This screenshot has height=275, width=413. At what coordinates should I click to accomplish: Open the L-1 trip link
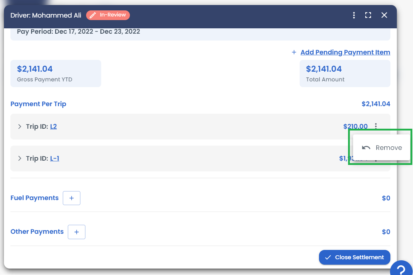pyautogui.click(x=55, y=158)
